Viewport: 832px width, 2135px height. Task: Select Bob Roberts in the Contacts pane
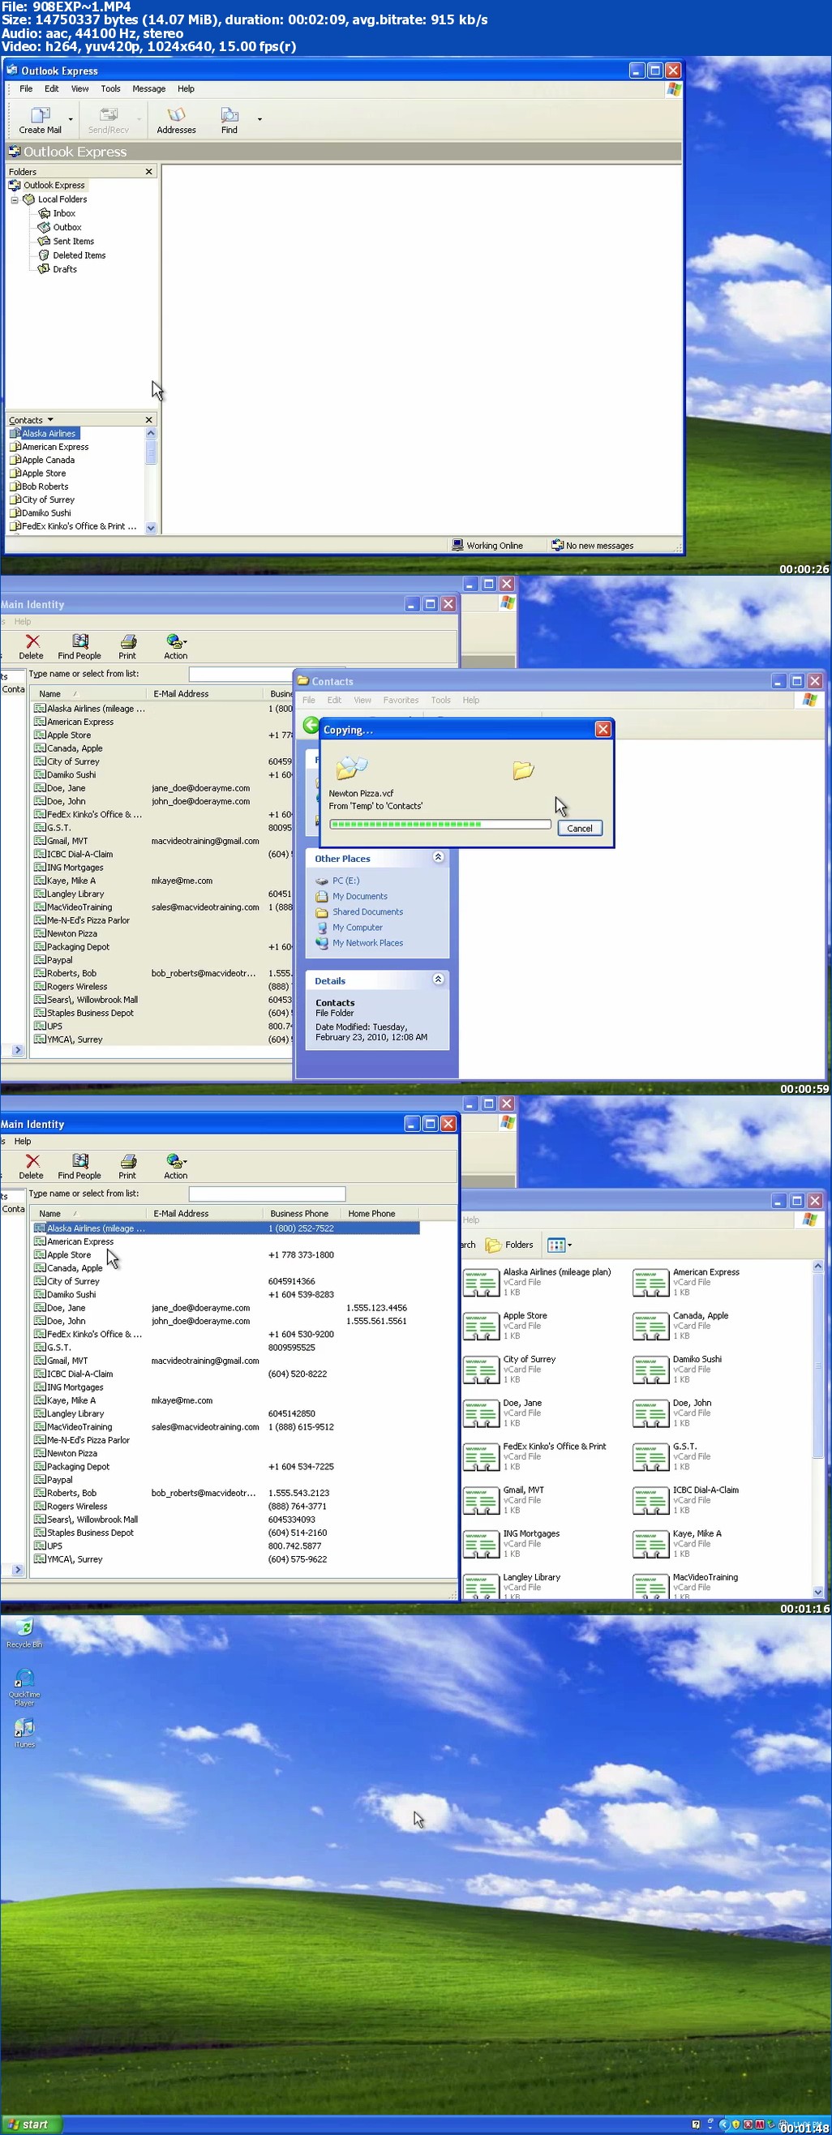click(45, 487)
